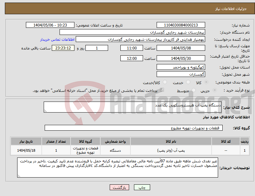Click the response deadline date 1404/05/08
255x196 pixels.
pyautogui.click(x=181, y=48)
